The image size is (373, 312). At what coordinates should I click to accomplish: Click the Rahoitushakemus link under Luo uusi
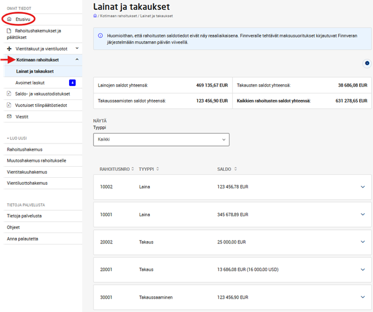[28, 149]
